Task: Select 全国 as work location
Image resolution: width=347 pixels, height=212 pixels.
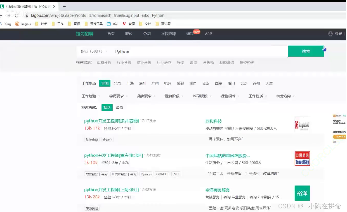Action: (x=105, y=83)
